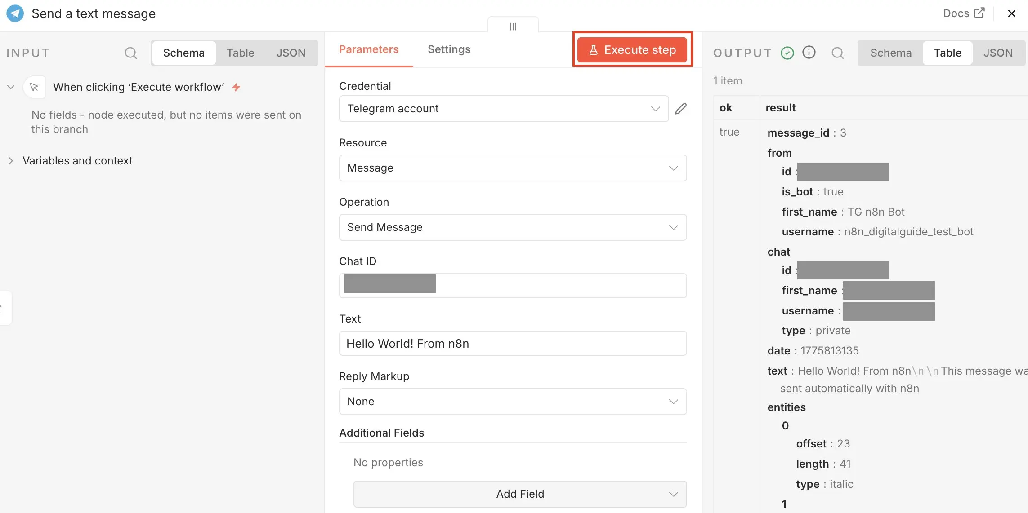Click the info icon in the OUTPUT header
Image resolution: width=1028 pixels, height=513 pixels.
tap(809, 53)
